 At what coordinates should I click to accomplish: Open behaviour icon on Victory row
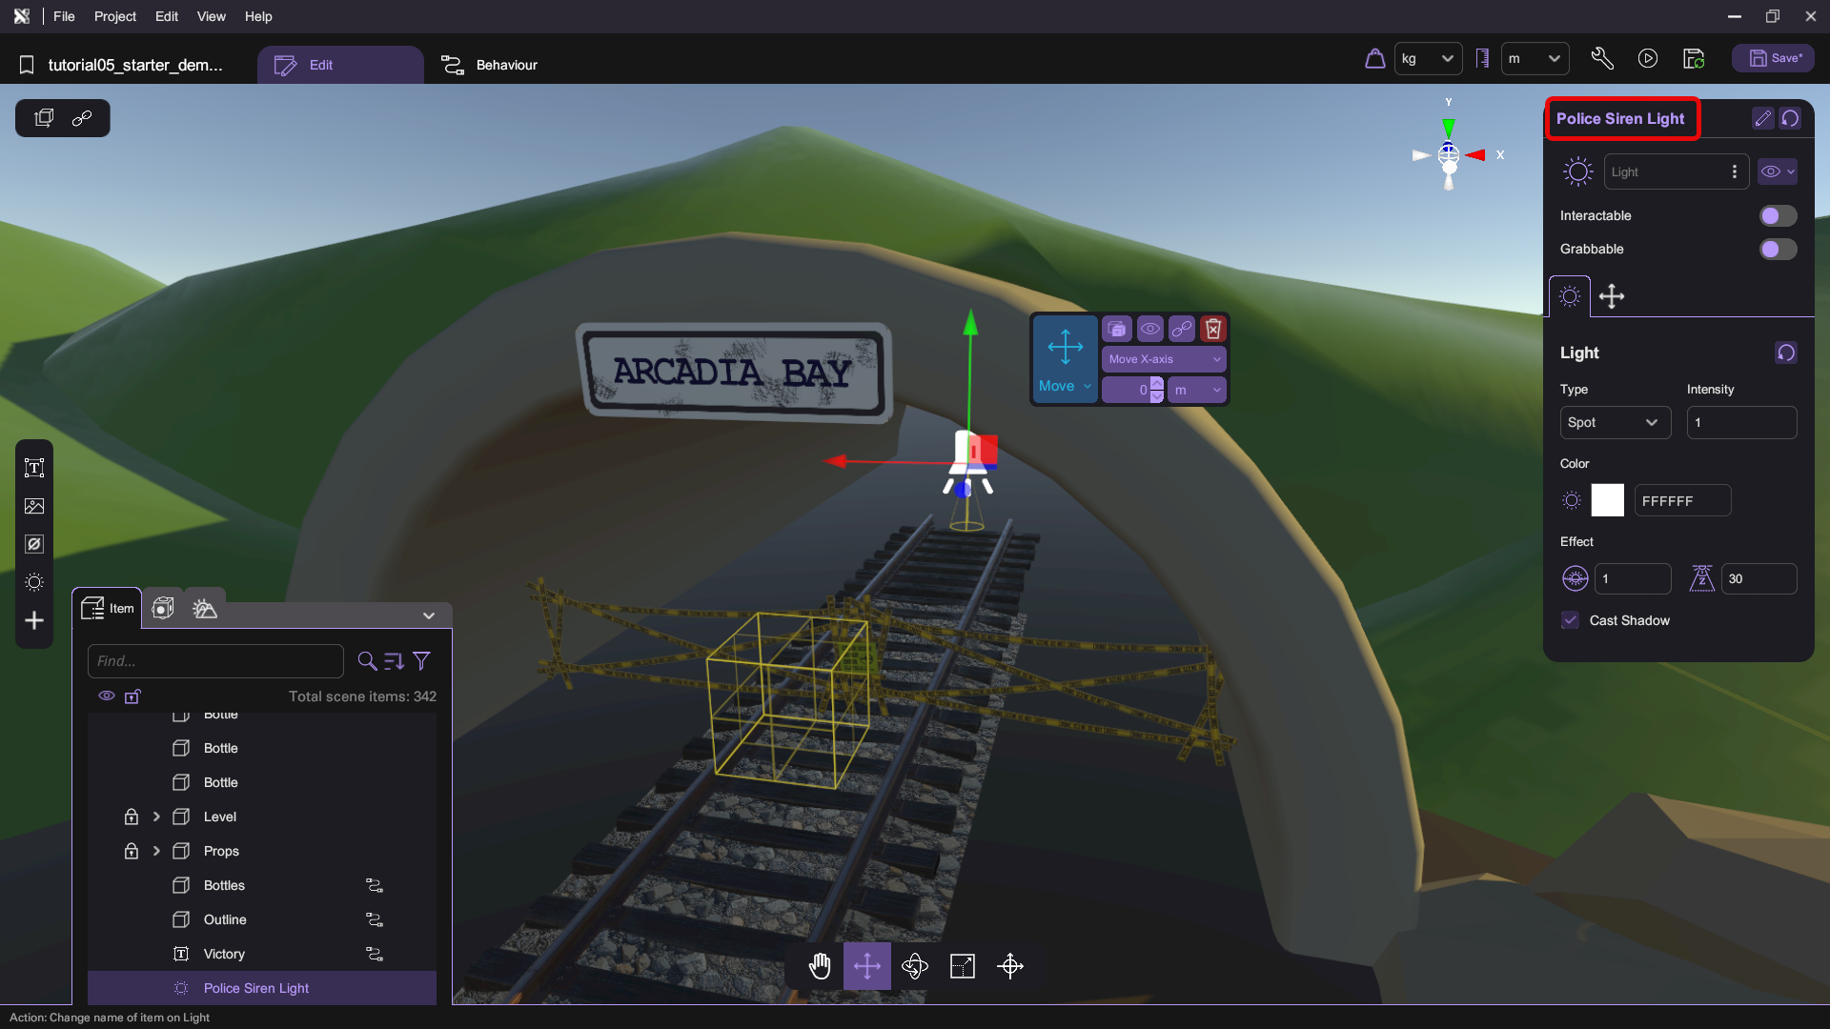pos(375,954)
